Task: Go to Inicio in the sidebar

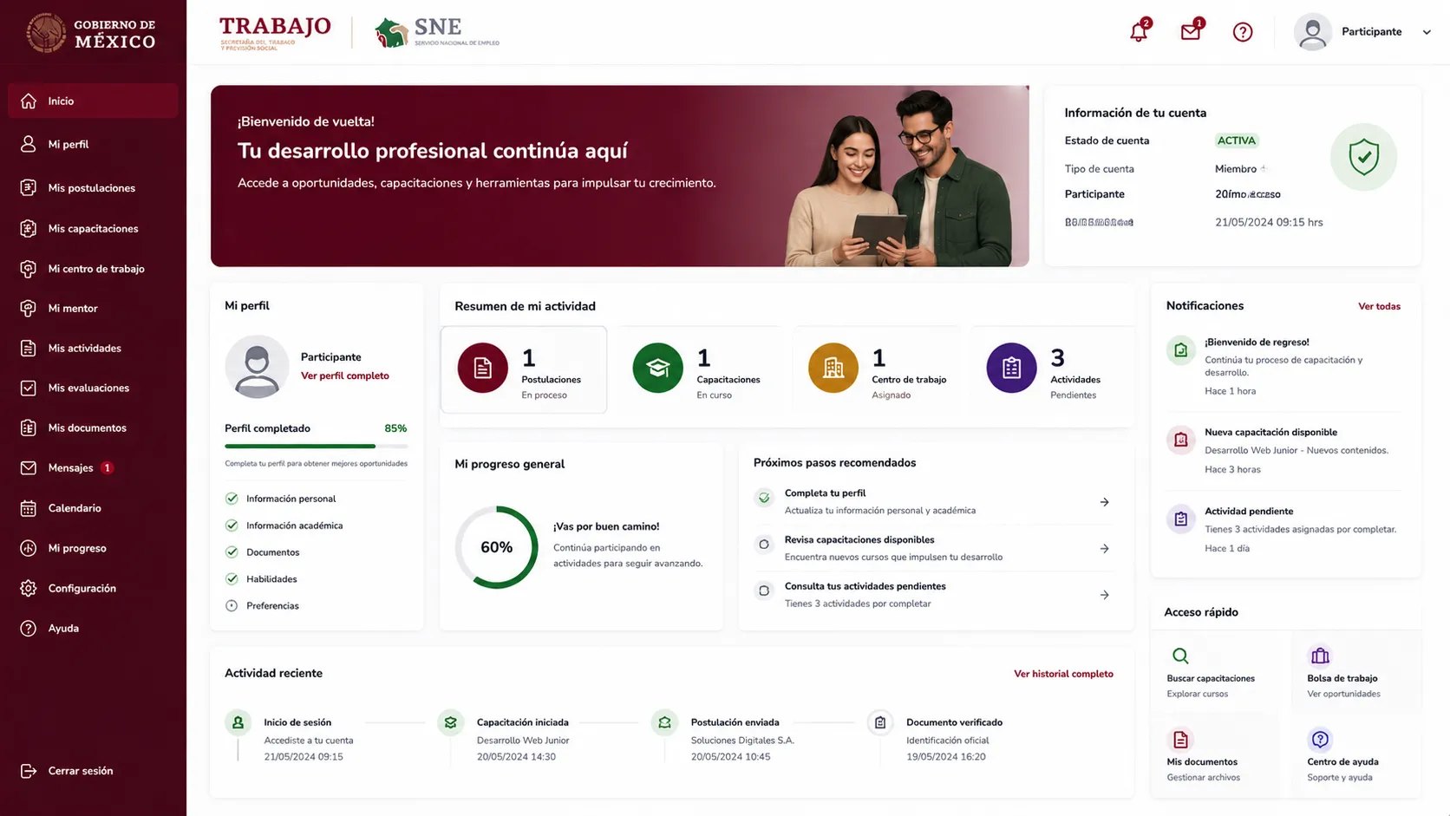Action: pos(93,101)
